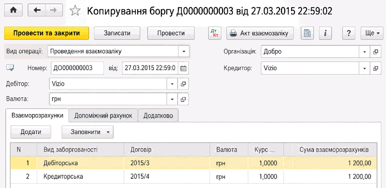Open help with the question mark

point(349,33)
